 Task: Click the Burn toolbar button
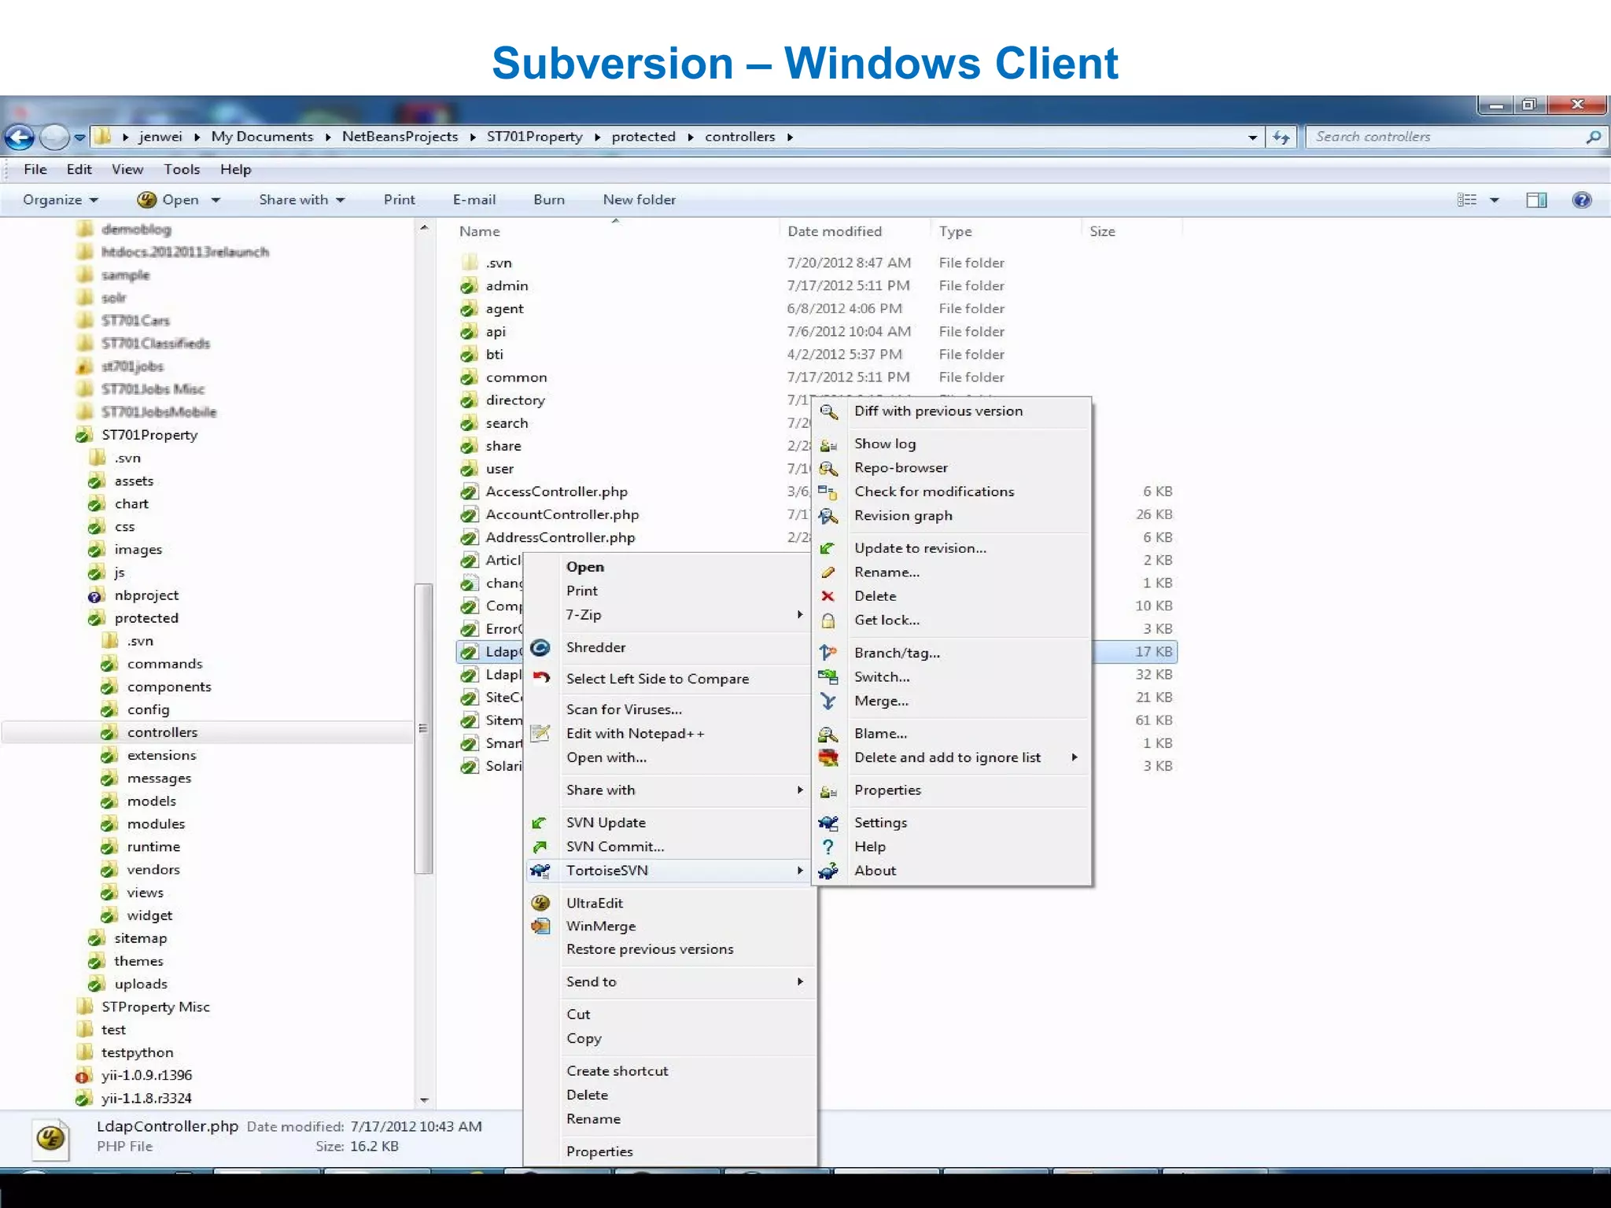point(549,200)
